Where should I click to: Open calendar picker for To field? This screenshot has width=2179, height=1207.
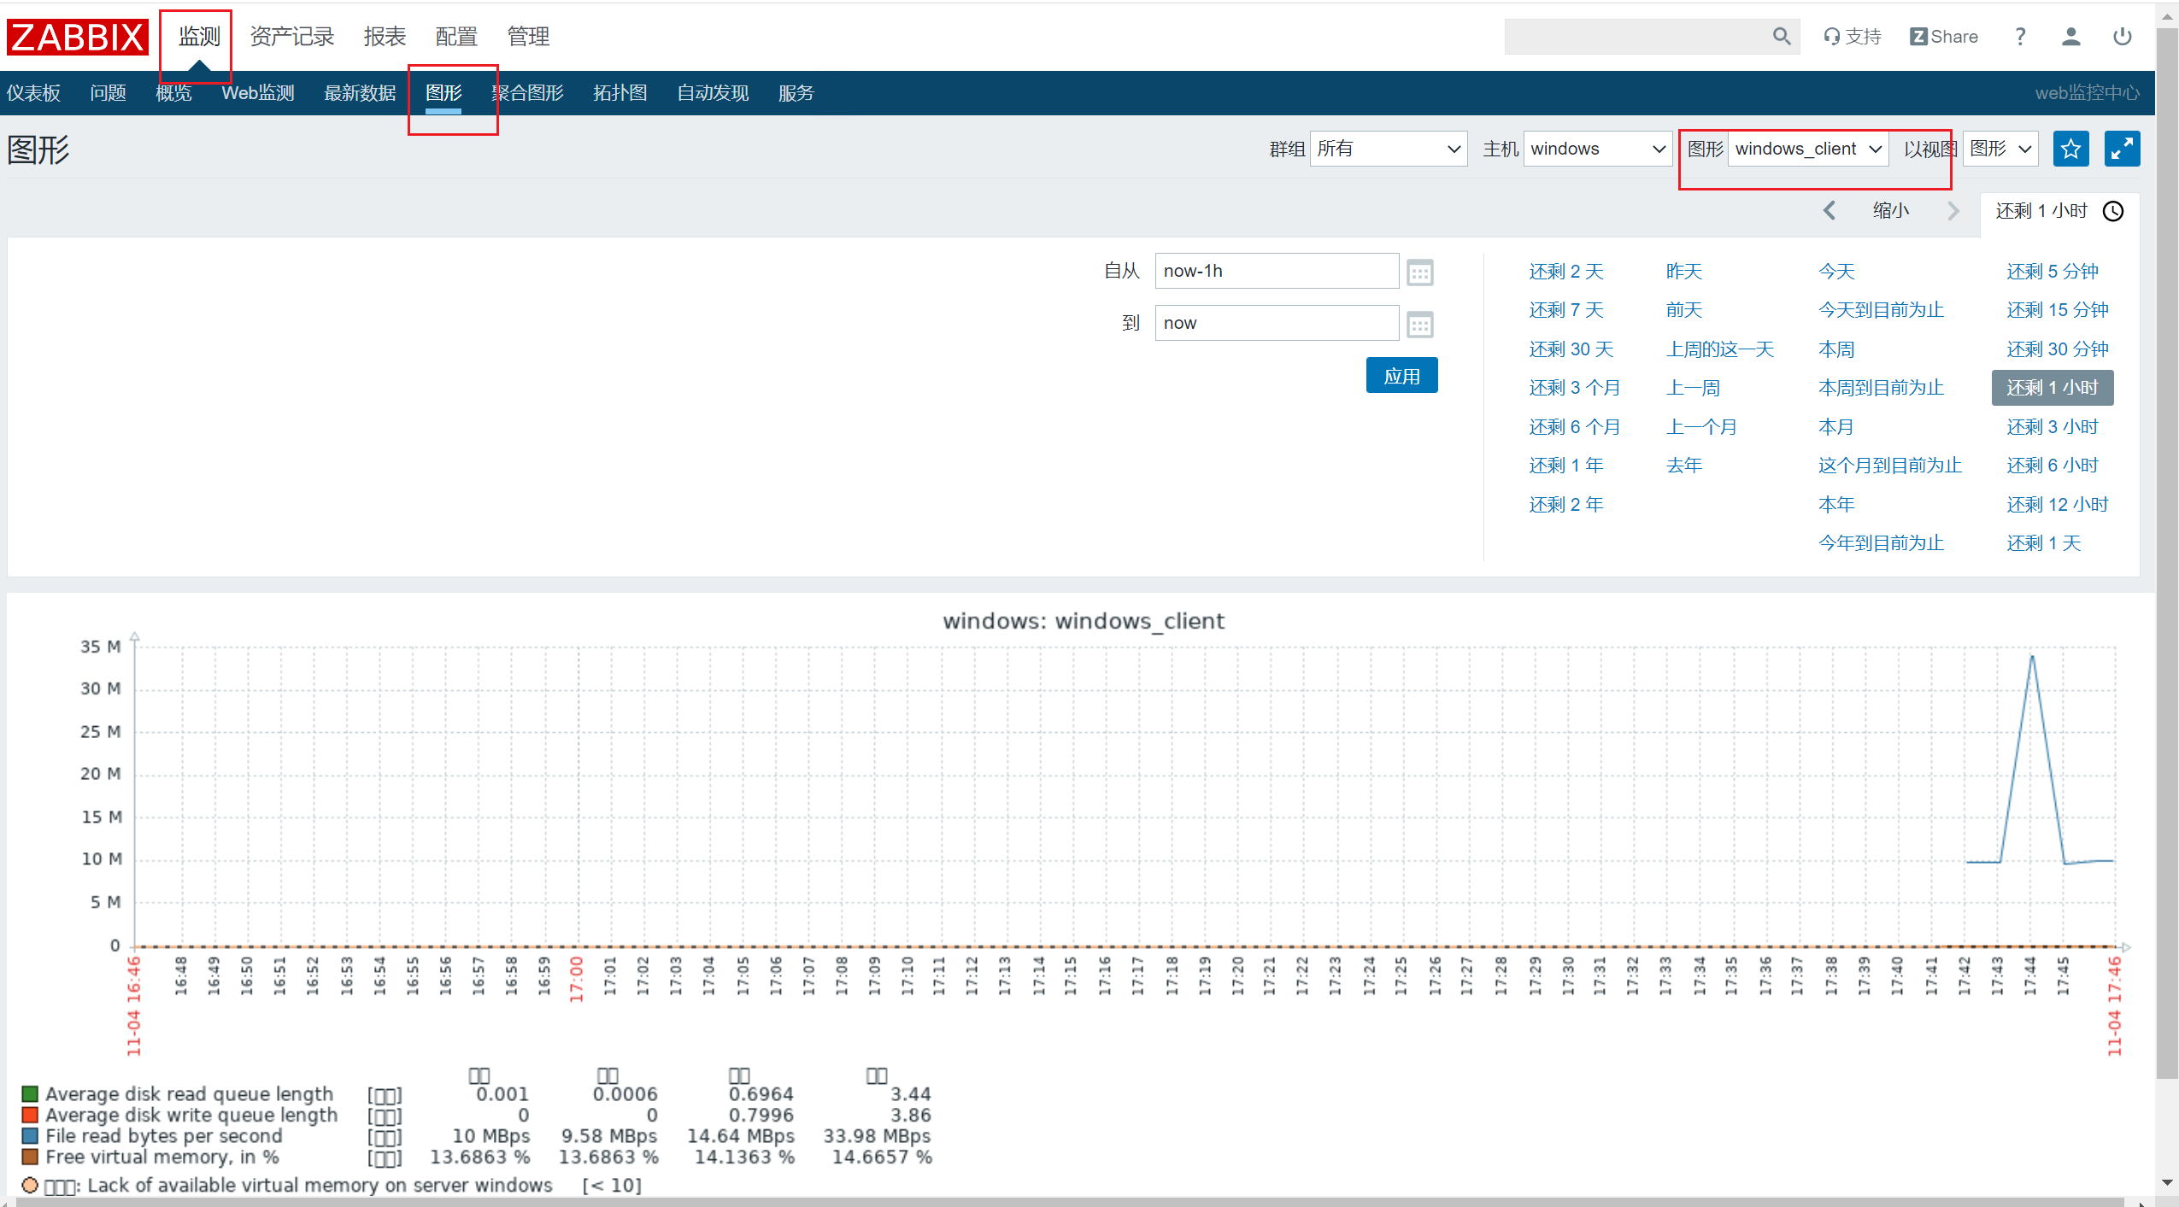(1419, 325)
